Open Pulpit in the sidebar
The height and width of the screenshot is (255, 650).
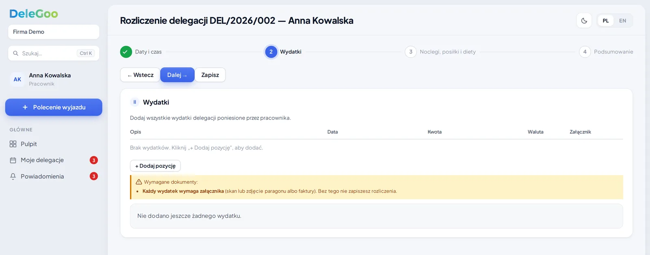click(x=54, y=144)
